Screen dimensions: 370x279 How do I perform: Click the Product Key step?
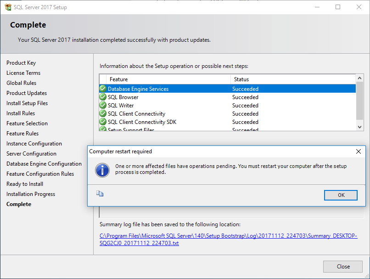(21, 63)
